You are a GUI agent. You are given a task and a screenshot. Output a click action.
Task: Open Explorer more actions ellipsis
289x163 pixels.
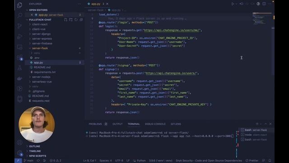(x=79, y=4)
